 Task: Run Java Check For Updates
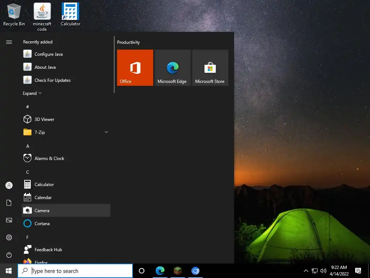66,80
